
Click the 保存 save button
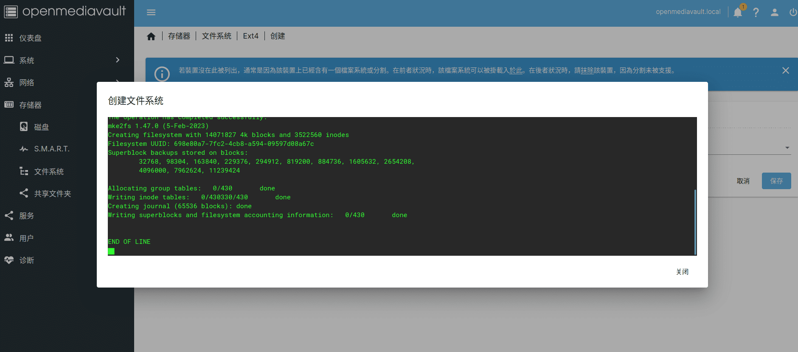pos(776,181)
